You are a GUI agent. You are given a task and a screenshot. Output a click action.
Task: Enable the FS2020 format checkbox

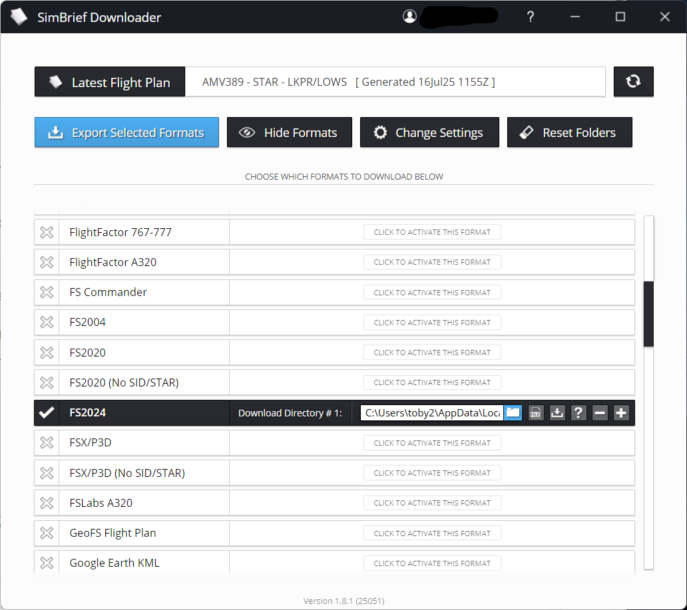pos(47,353)
